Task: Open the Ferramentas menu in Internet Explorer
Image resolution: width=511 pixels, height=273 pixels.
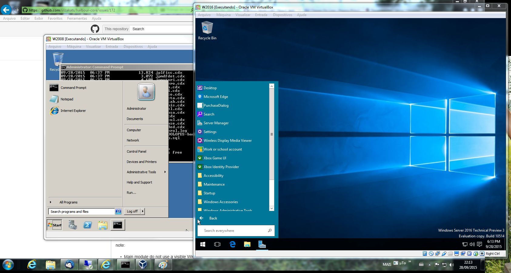Action: coord(77,18)
